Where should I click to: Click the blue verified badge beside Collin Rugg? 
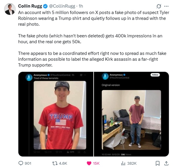click(x=45, y=6)
